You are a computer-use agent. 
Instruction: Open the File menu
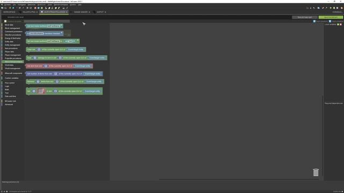pos(15,5)
